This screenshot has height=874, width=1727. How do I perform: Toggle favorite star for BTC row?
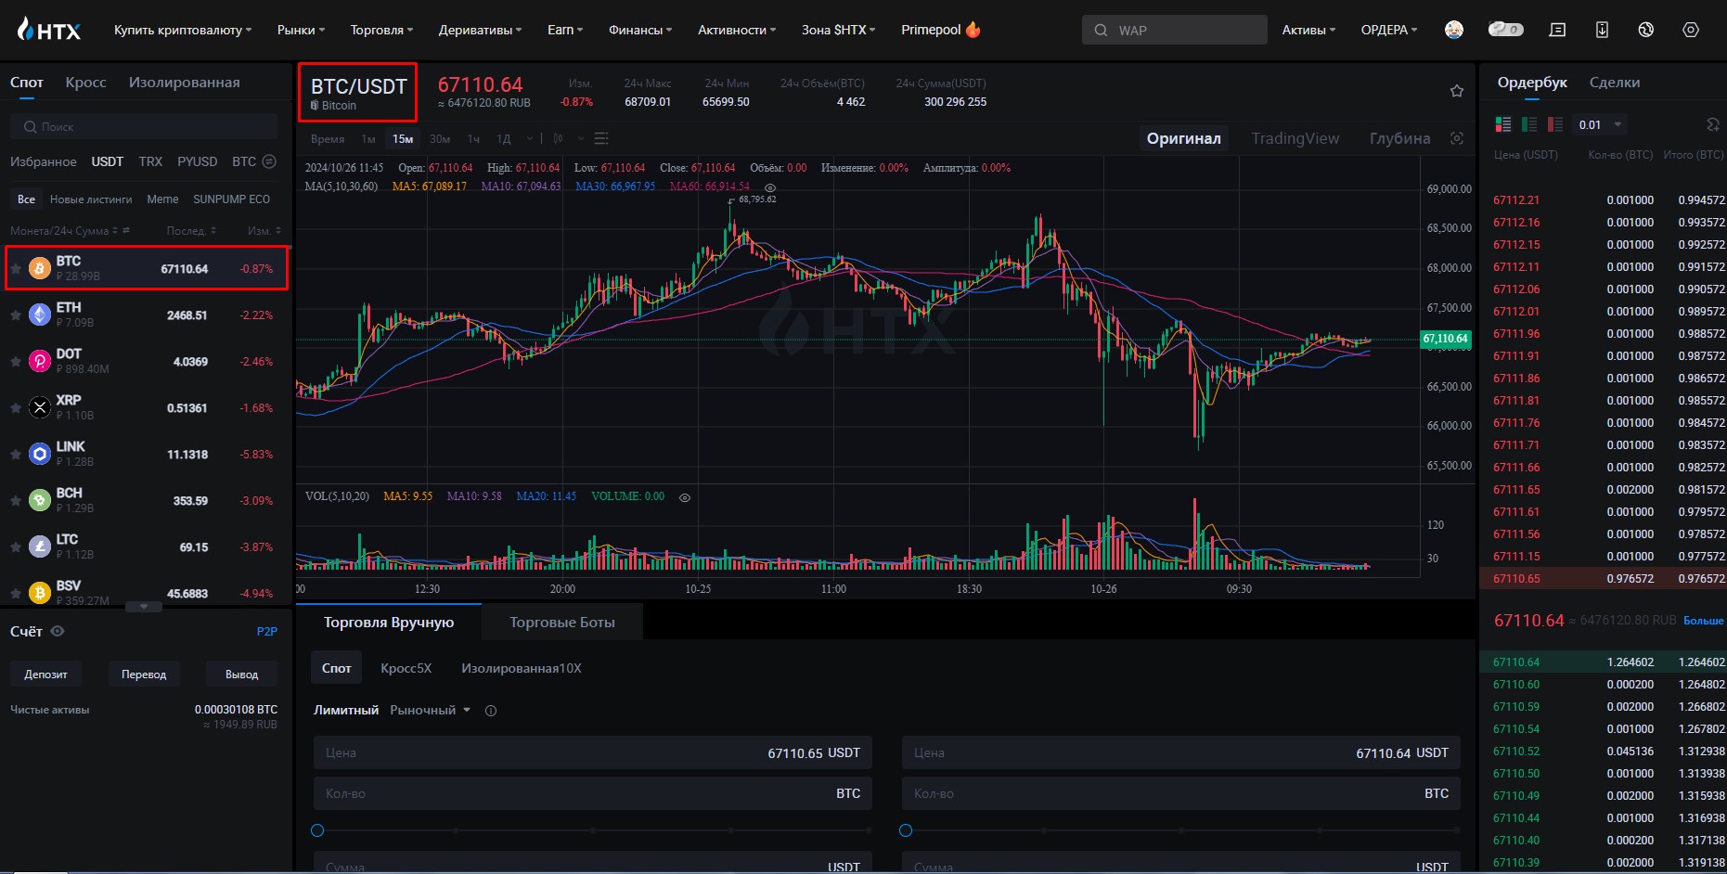click(16, 269)
